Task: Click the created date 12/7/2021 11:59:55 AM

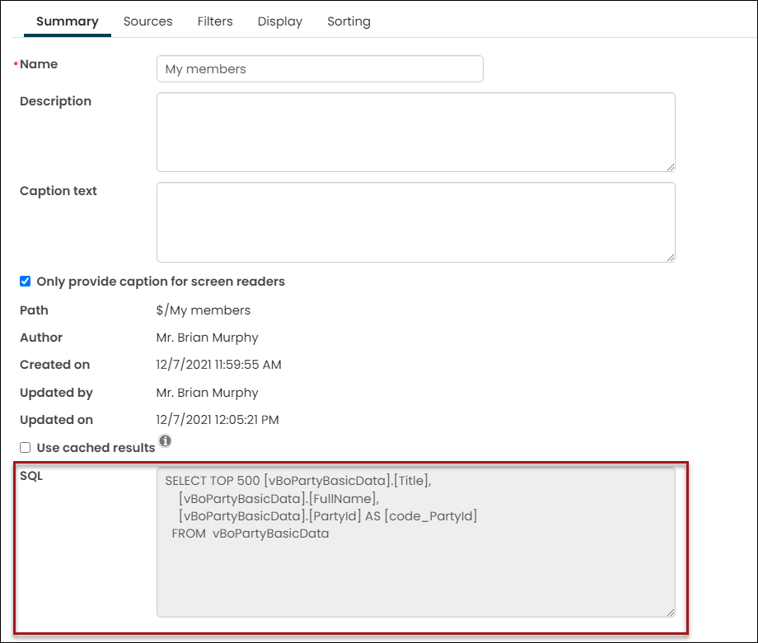Action: [218, 365]
